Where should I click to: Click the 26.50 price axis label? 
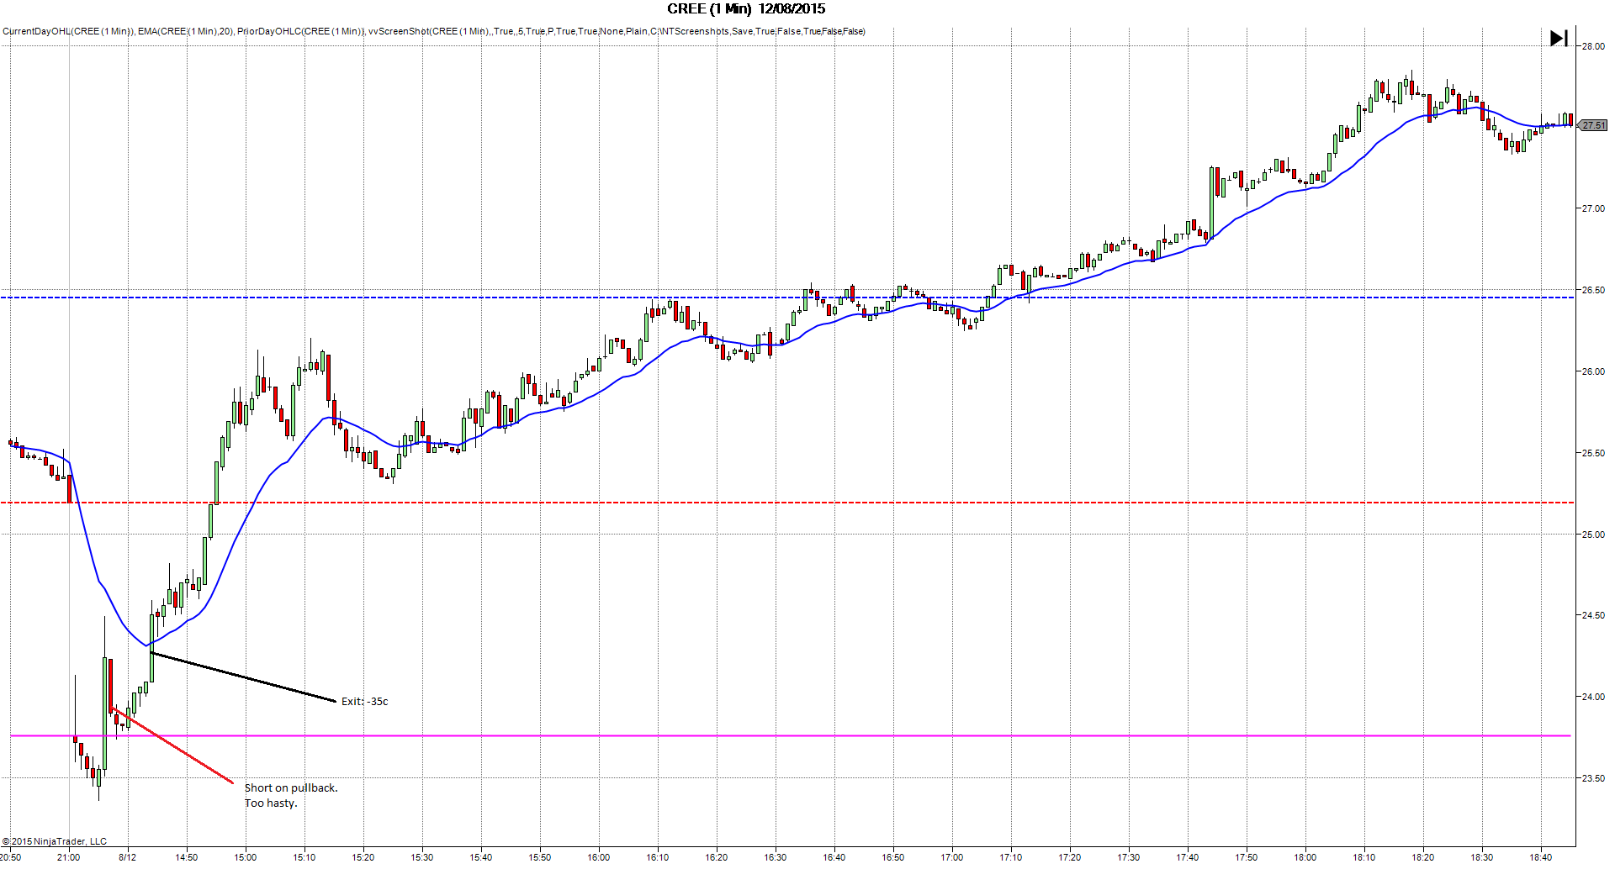click(x=1593, y=290)
